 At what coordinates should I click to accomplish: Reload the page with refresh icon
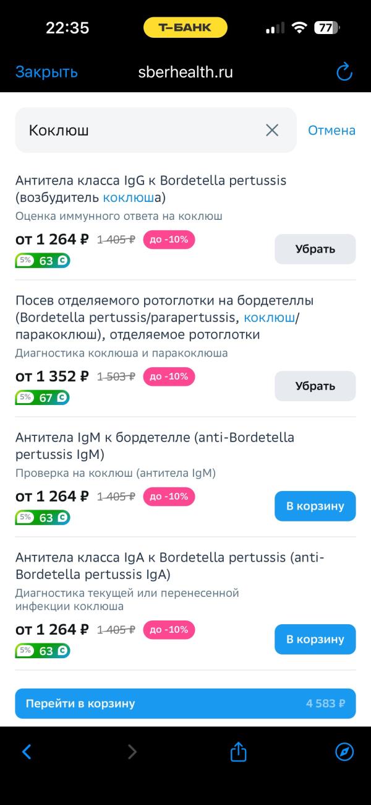click(344, 72)
